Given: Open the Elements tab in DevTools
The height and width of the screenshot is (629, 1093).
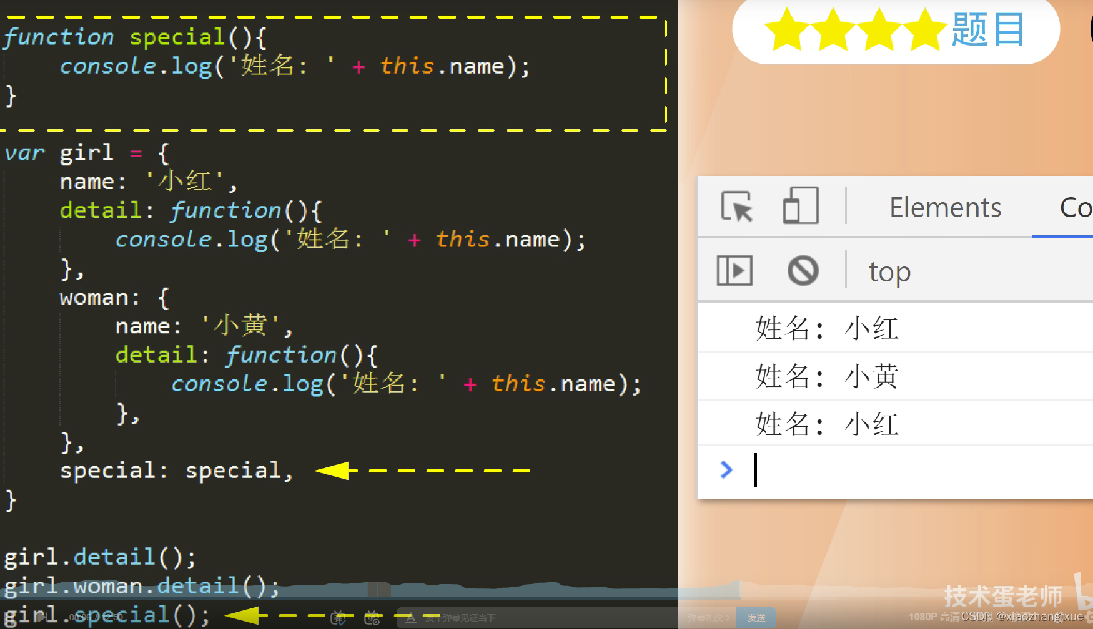Looking at the screenshot, I should pyautogui.click(x=945, y=207).
